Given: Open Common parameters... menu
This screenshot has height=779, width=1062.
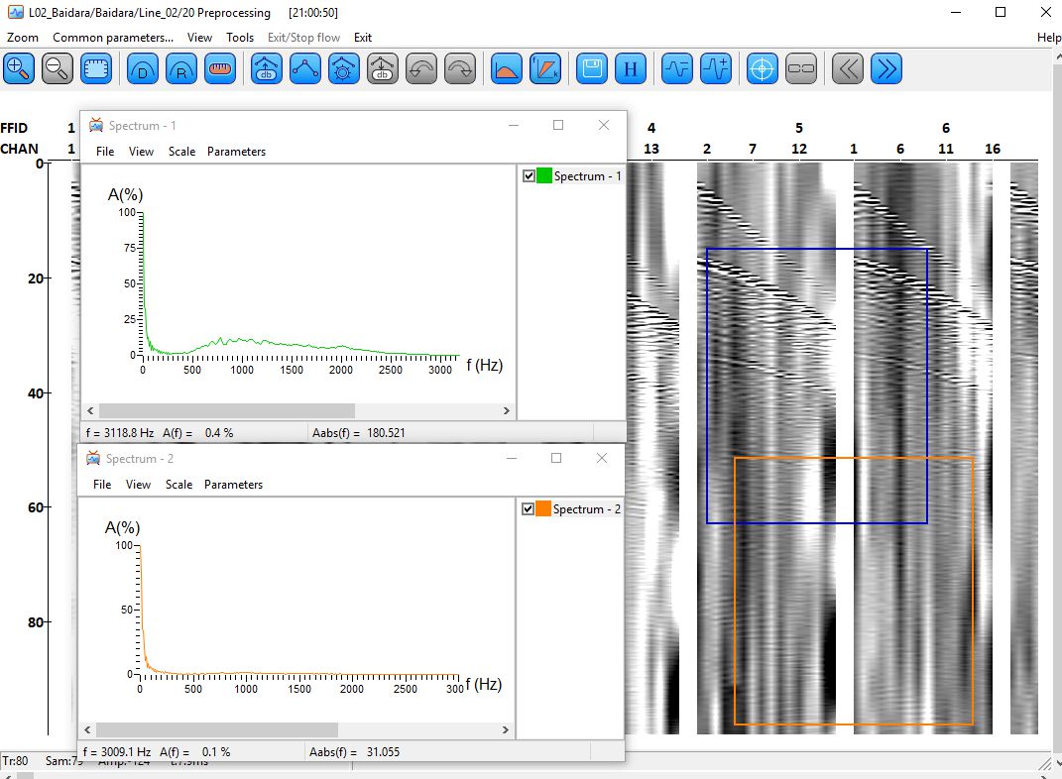Looking at the screenshot, I should tap(113, 38).
